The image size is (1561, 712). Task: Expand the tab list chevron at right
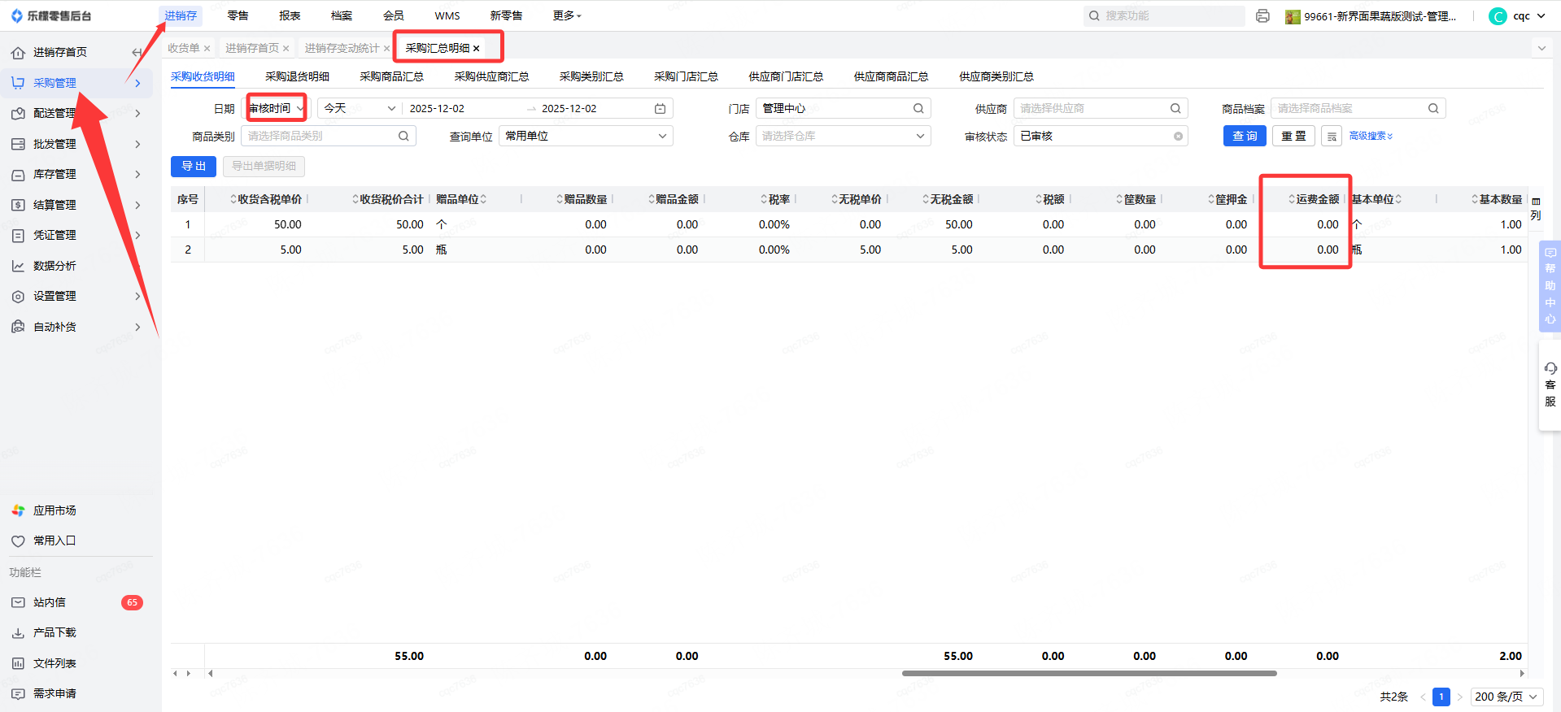tap(1541, 49)
